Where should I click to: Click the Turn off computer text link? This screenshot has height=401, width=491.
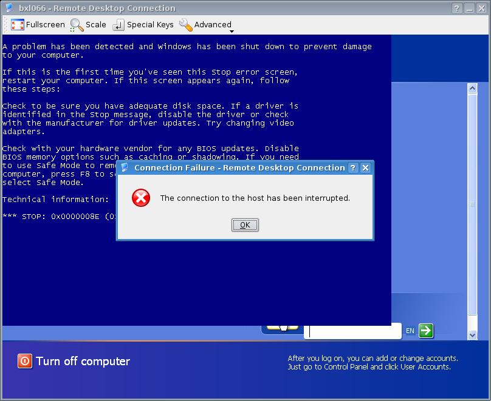pyautogui.click(x=83, y=361)
